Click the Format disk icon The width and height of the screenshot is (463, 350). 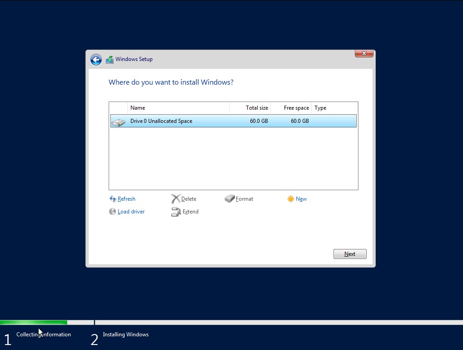click(230, 198)
